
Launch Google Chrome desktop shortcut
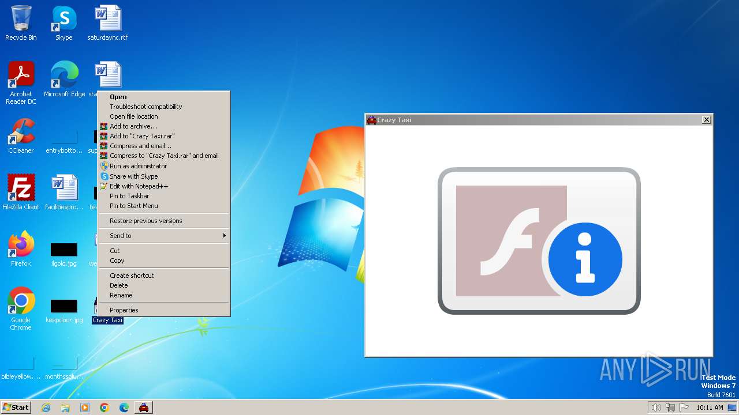(21, 309)
